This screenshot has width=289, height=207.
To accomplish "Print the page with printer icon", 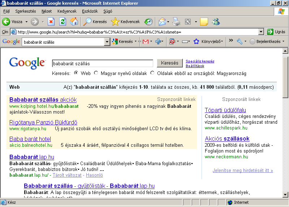I will 176,22.
